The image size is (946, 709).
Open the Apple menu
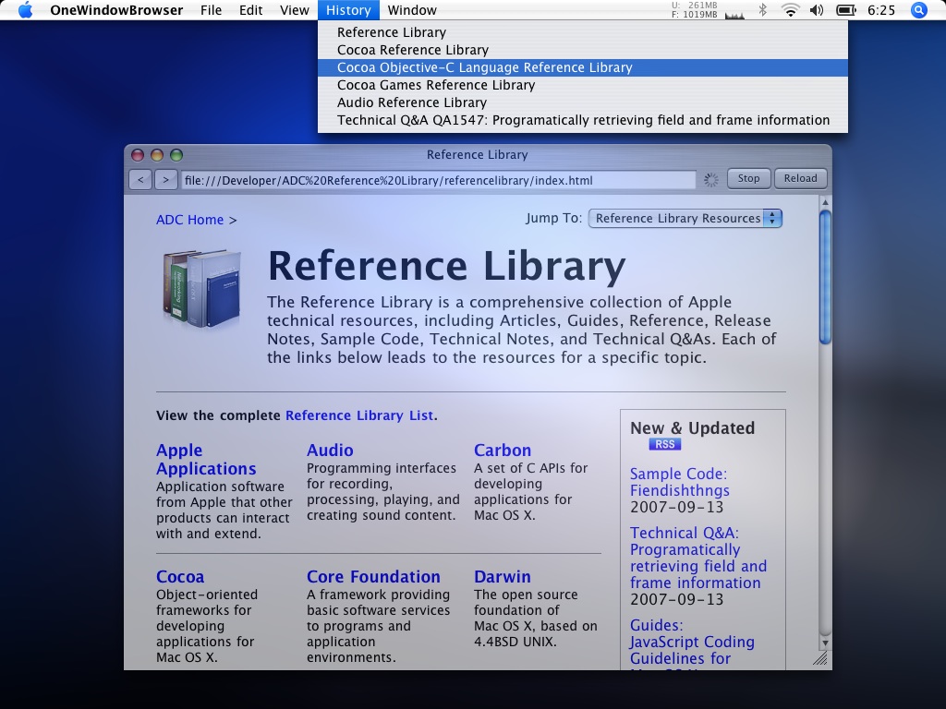pos(25,10)
